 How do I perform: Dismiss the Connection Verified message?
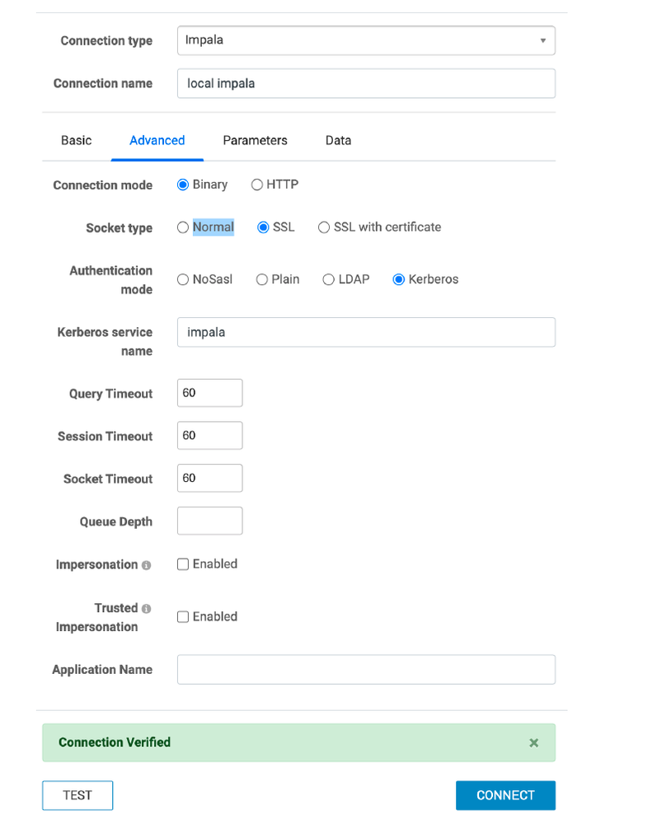tap(533, 742)
